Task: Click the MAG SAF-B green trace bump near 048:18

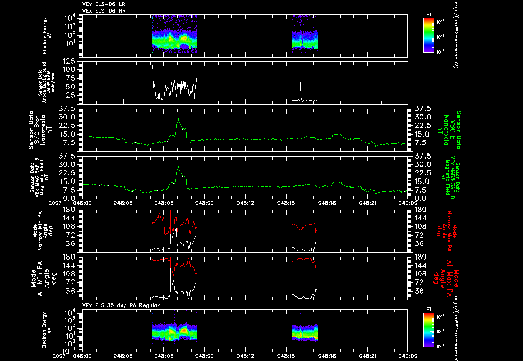Action: 337,182
